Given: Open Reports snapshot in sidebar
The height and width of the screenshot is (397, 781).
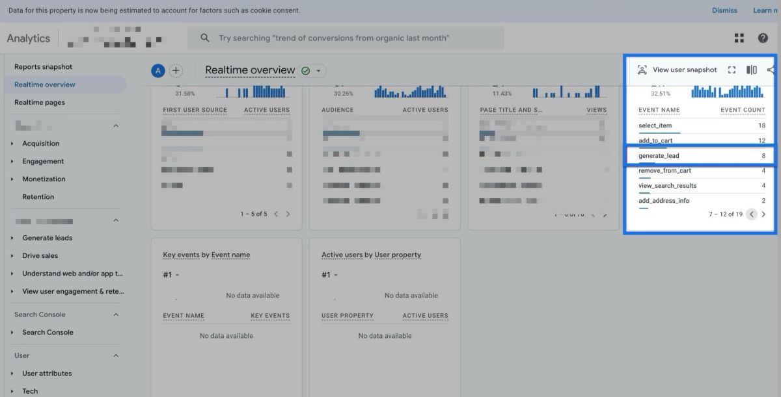Looking at the screenshot, I should (43, 67).
